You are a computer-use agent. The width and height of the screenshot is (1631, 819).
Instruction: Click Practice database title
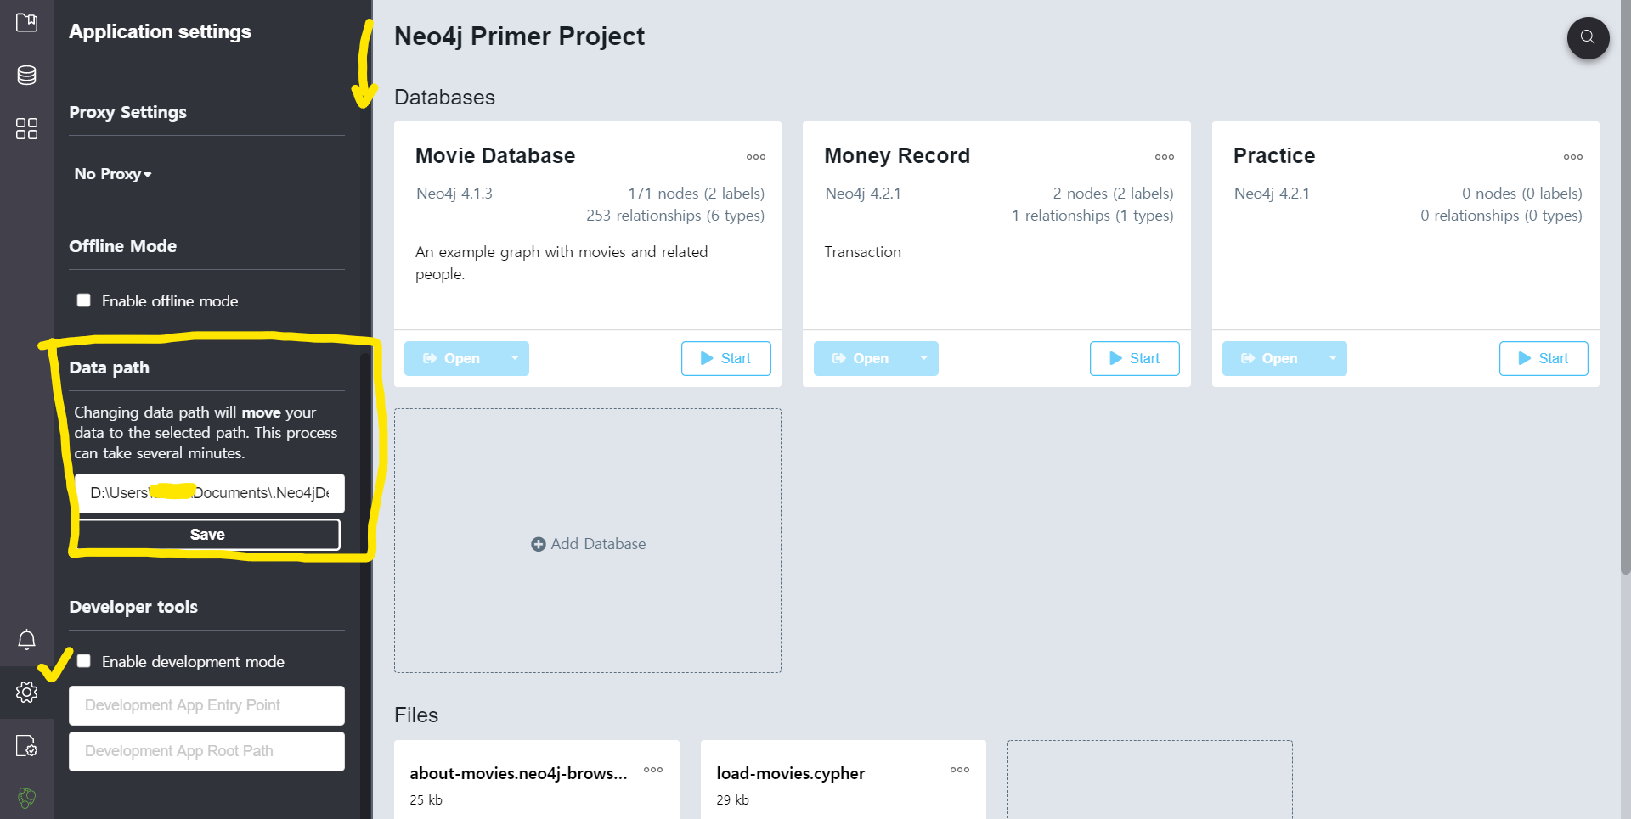(x=1274, y=156)
